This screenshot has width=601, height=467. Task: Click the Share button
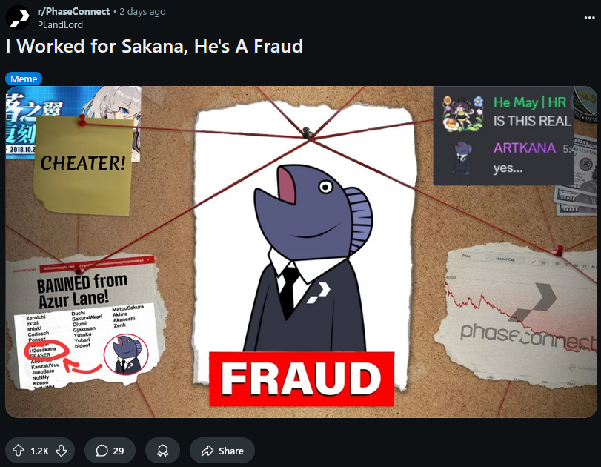coord(222,451)
